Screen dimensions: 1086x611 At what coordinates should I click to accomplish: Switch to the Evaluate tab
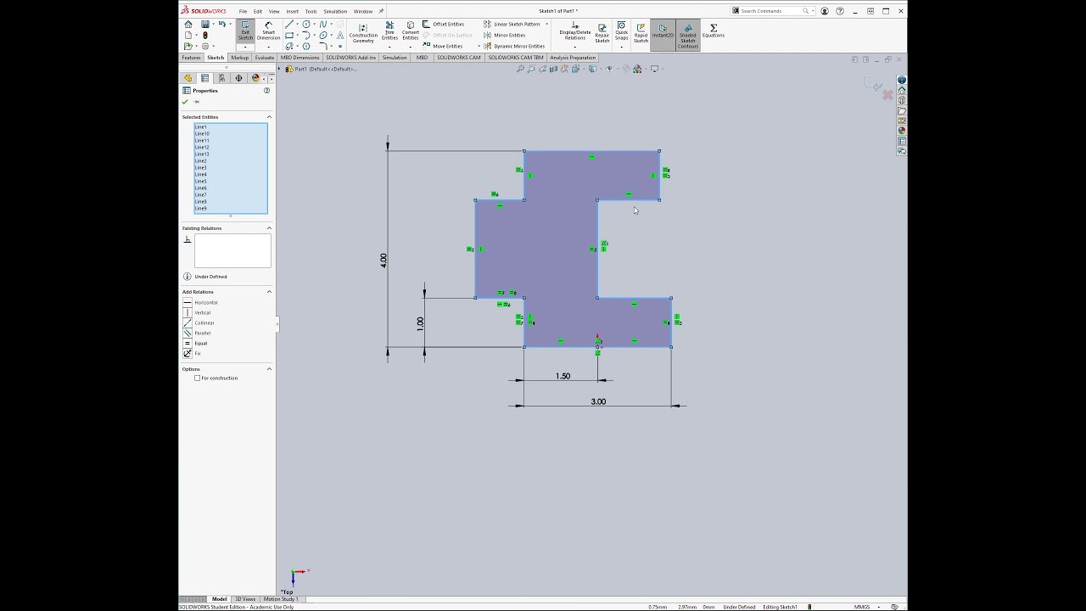tap(265, 58)
